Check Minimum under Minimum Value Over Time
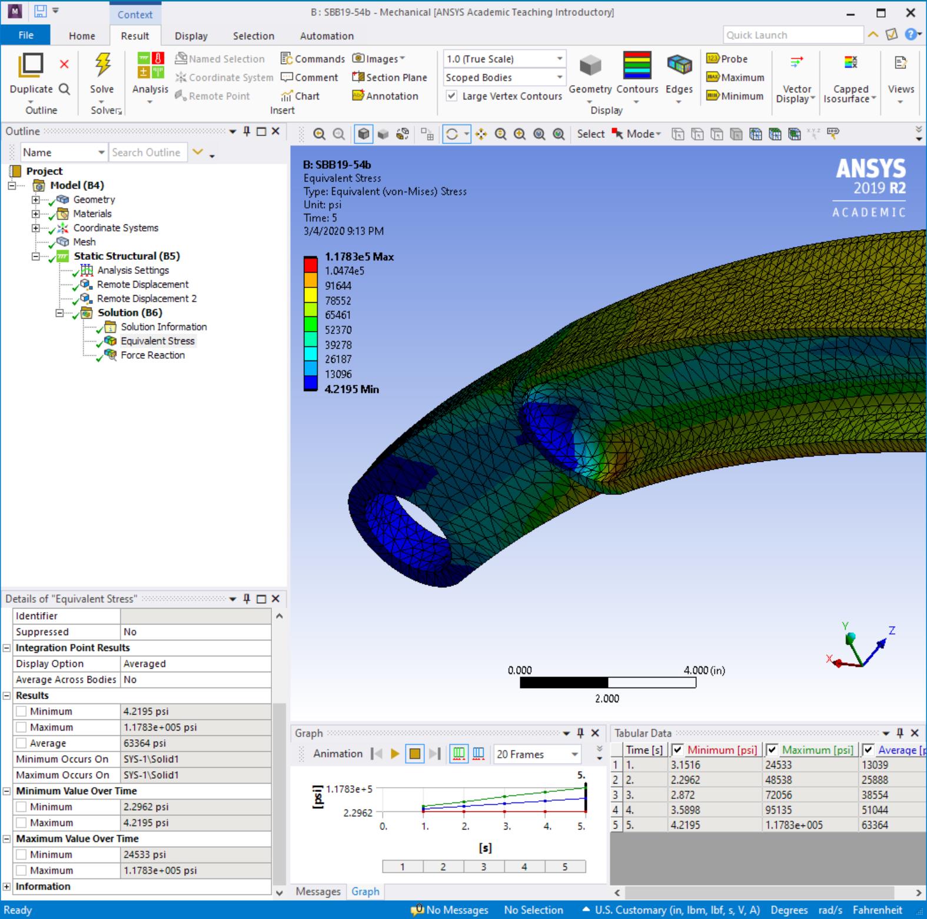This screenshot has width=927, height=919. point(21,806)
